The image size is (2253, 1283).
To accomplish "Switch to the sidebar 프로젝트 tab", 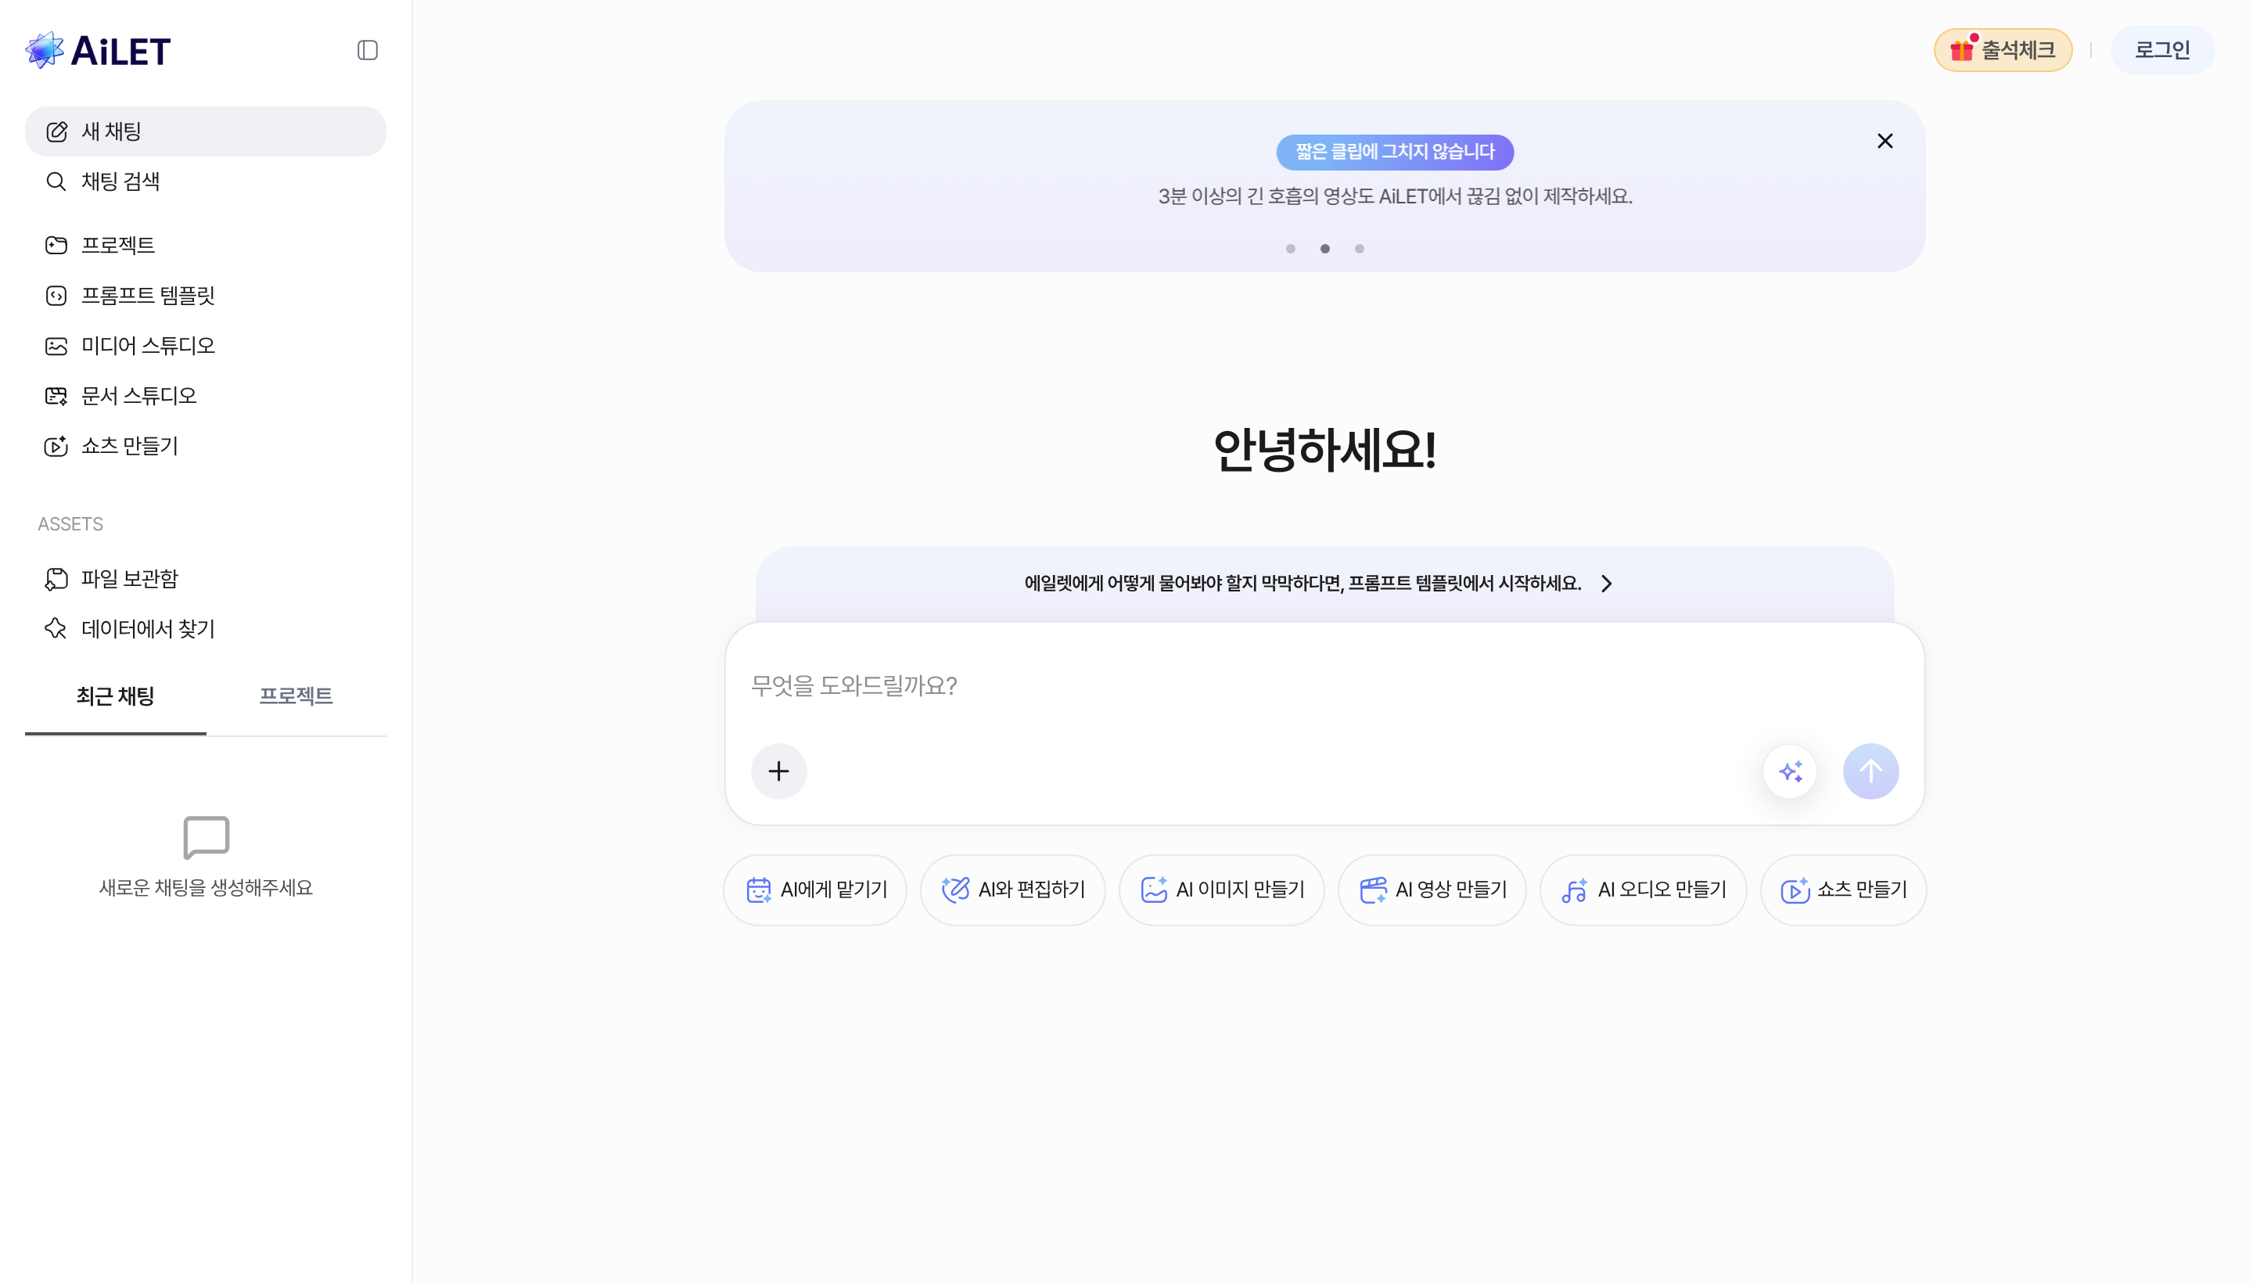I will [296, 696].
